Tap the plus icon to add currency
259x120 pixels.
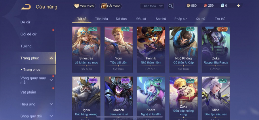(x=238, y=6)
